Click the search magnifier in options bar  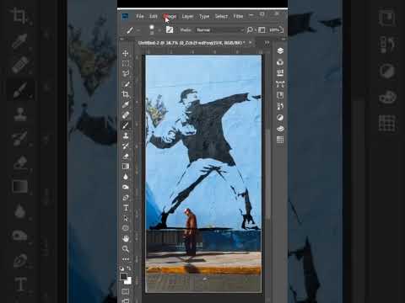(250, 29)
